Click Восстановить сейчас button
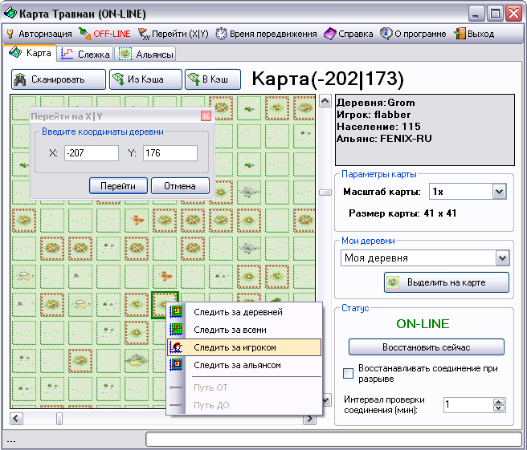The height and width of the screenshot is (450, 527). (x=426, y=347)
